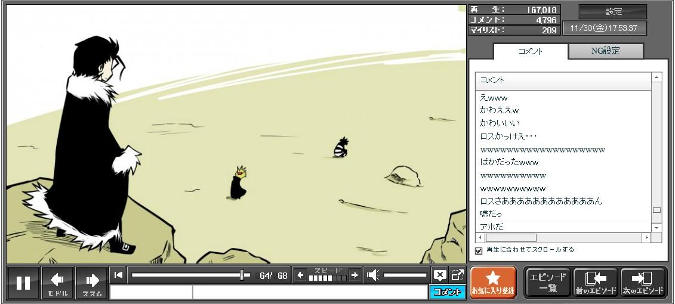Select the コメント tab
675x304 pixels.
[x=530, y=51]
